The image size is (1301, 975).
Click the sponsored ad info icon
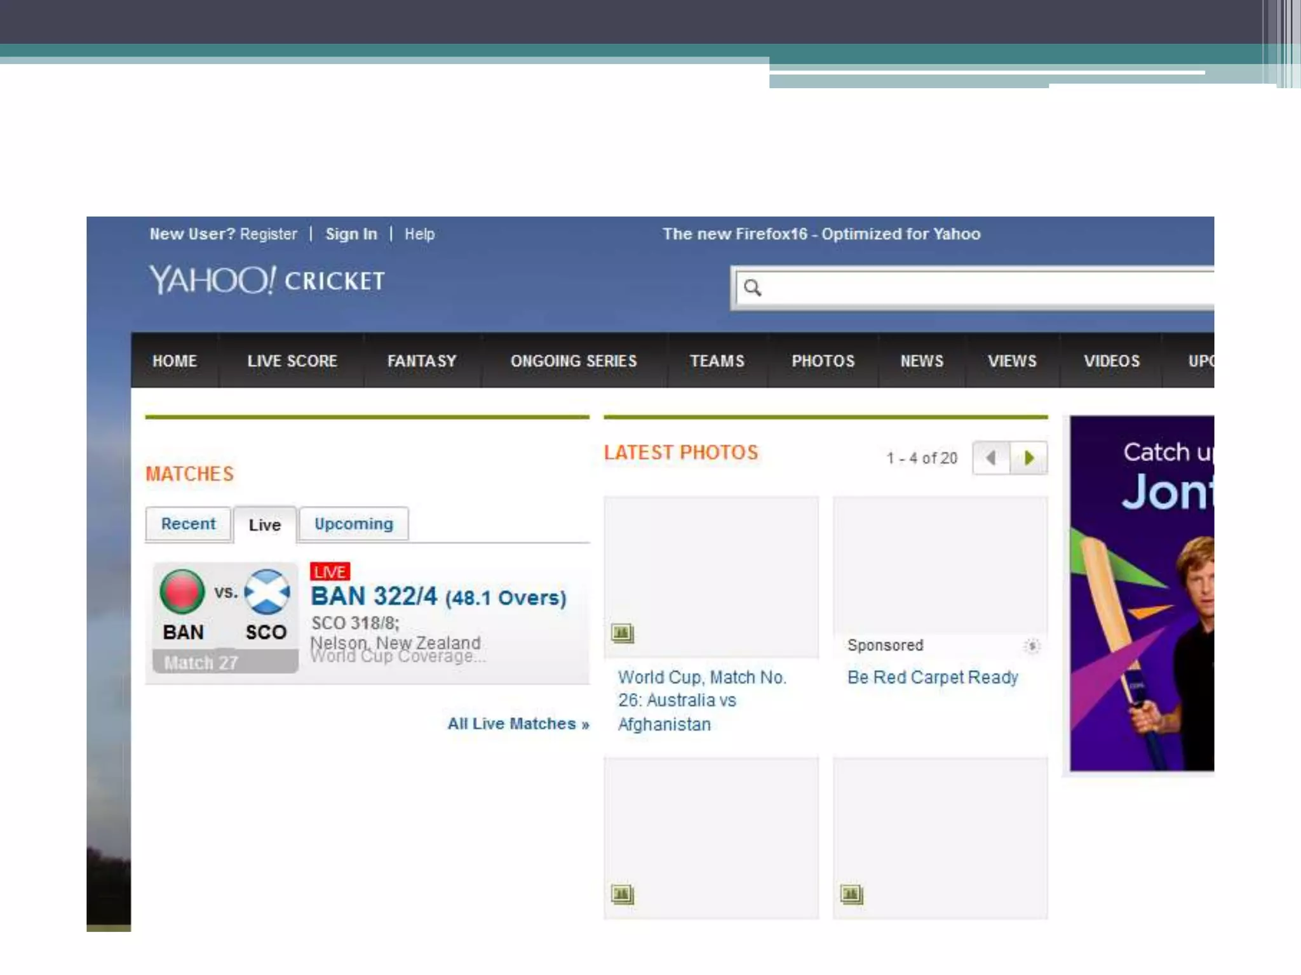click(1032, 646)
